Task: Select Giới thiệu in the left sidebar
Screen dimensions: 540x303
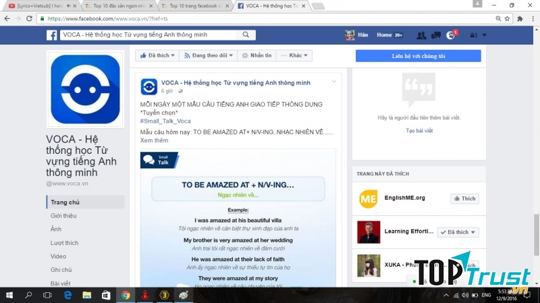Action: pos(63,216)
